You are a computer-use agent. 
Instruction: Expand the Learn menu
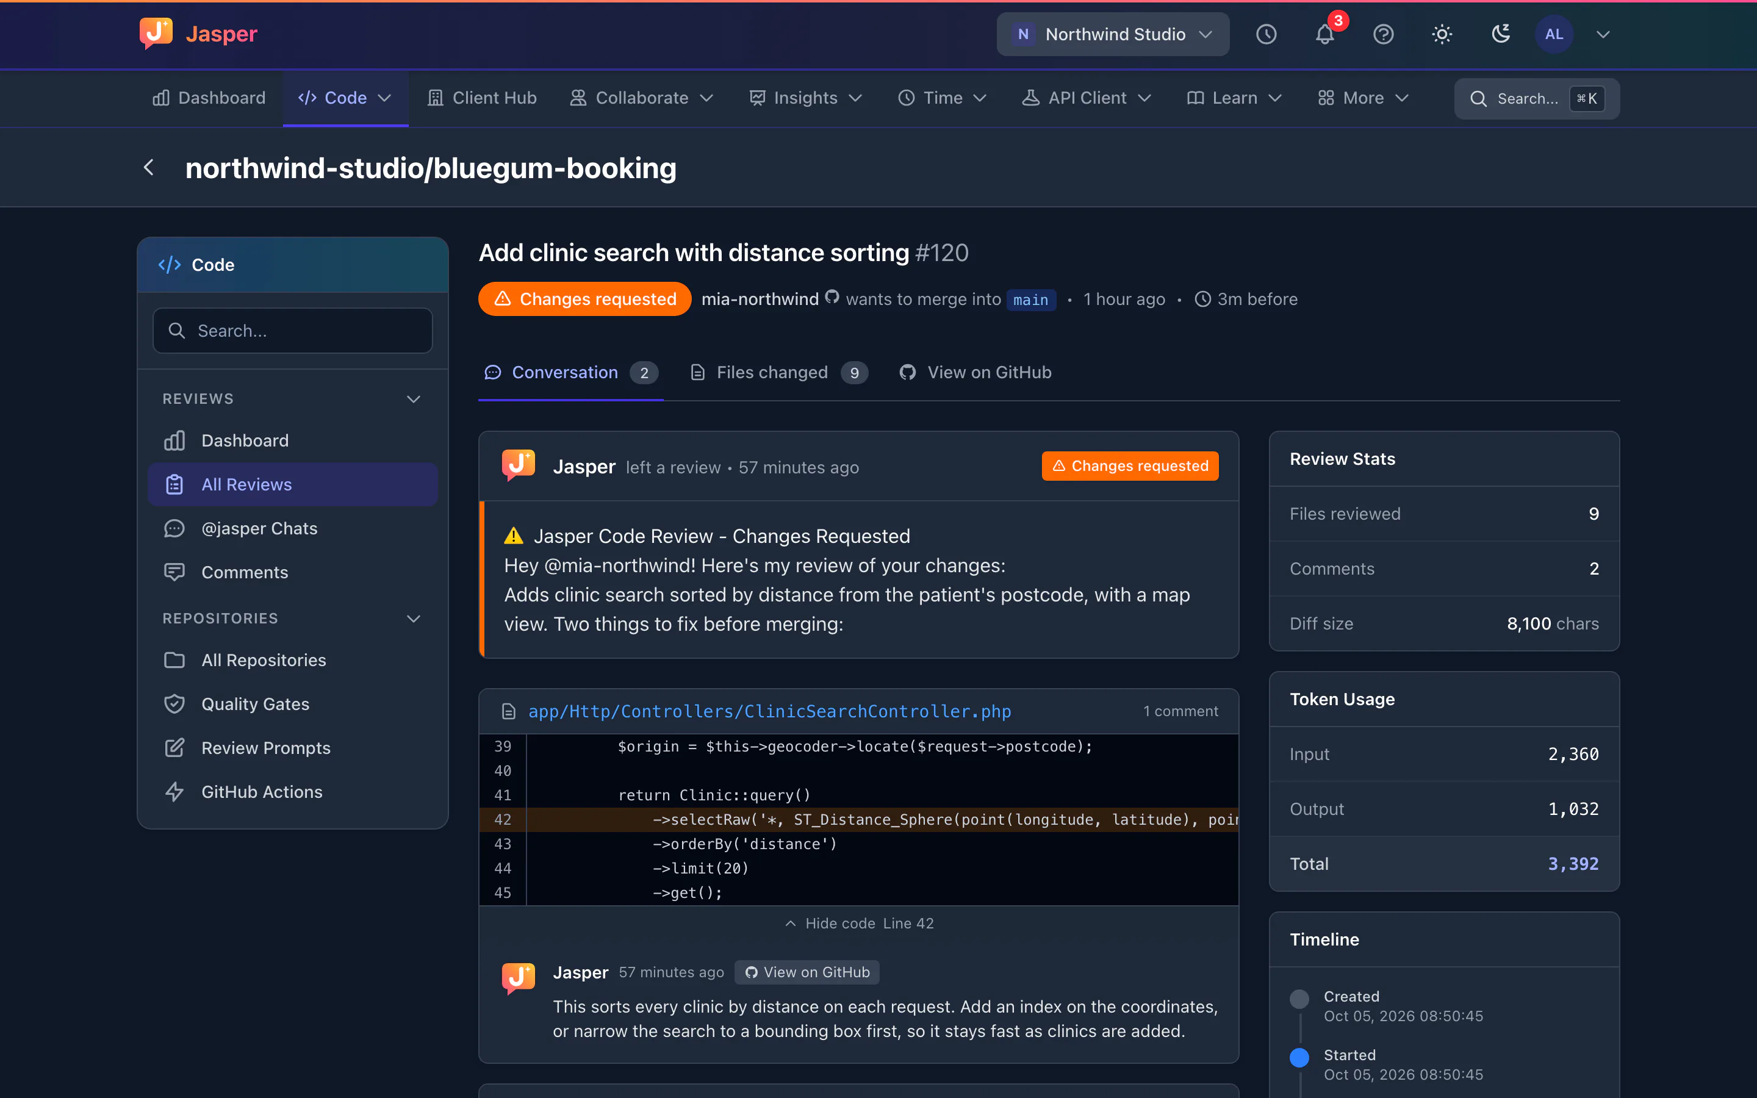1234,98
